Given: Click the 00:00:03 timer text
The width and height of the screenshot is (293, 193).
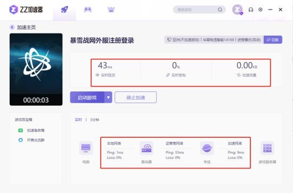Looking at the screenshot, I should (x=36, y=100).
